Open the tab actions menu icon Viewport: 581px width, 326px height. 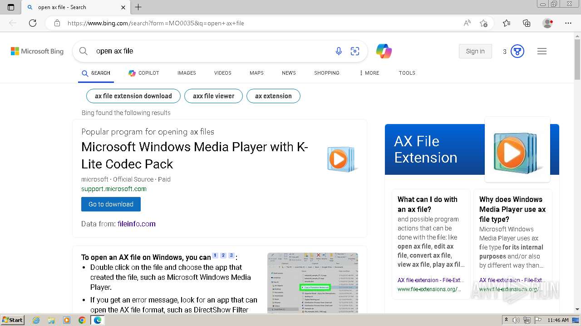point(11,7)
